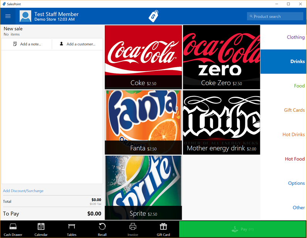The width and height of the screenshot is (307, 238).
Task: Open the Gift Cards category
Action: click(x=283, y=110)
